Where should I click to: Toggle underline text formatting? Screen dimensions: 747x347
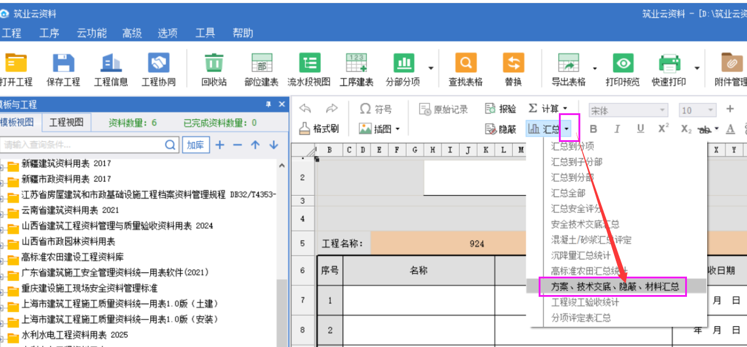click(640, 129)
